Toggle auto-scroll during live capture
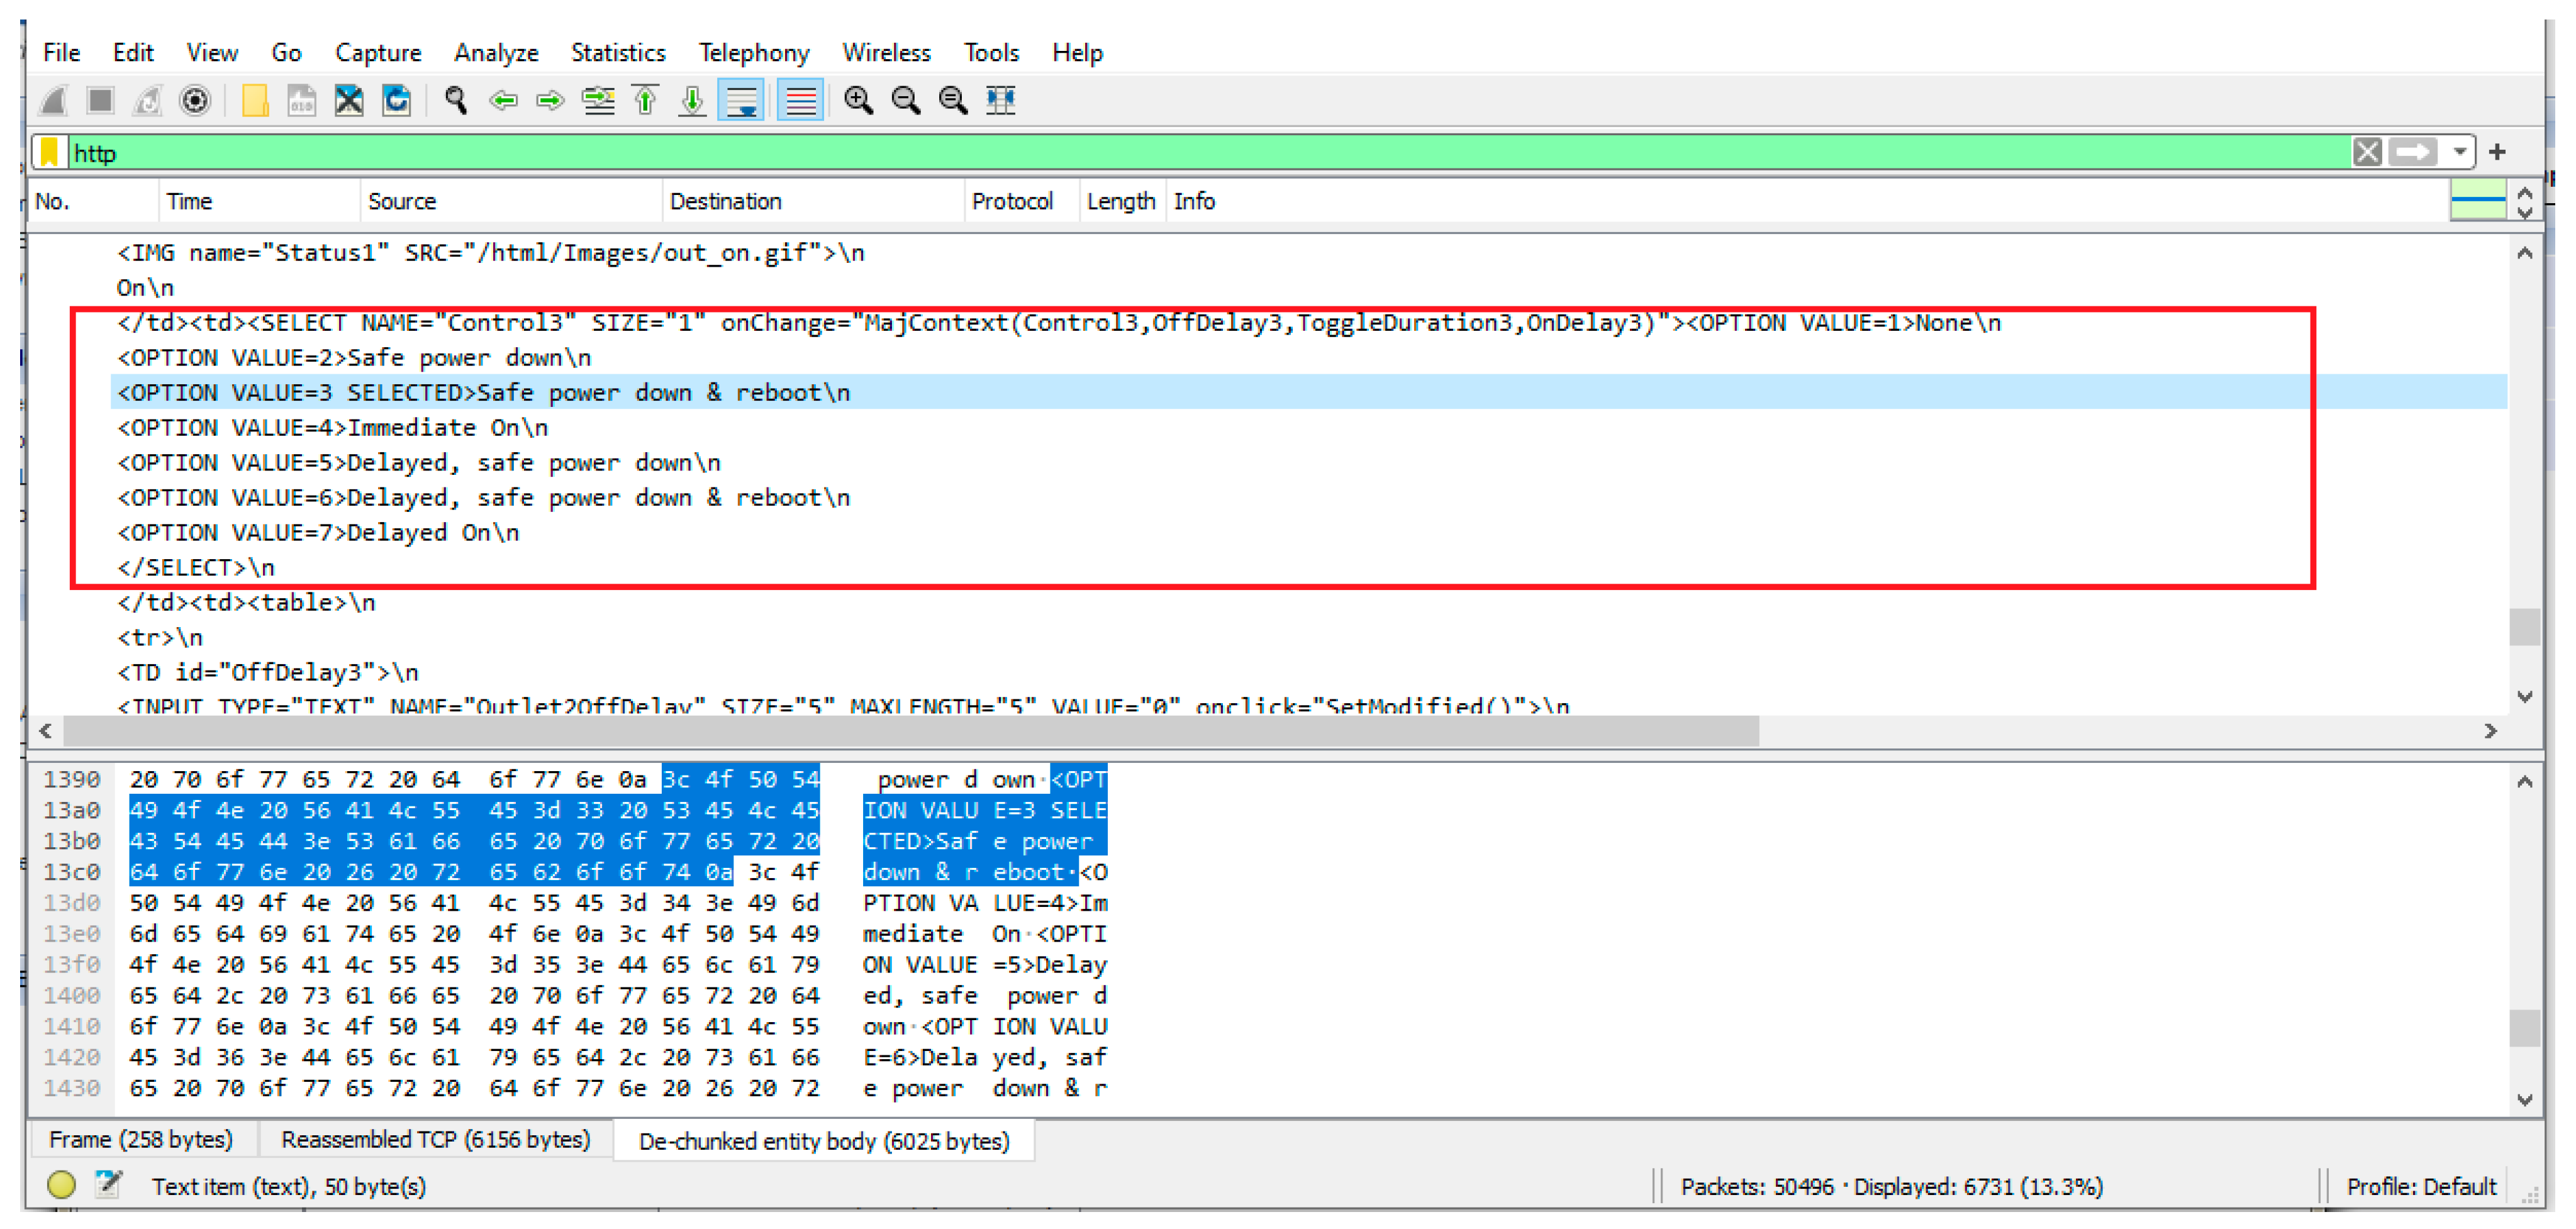 (x=742, y=100)
